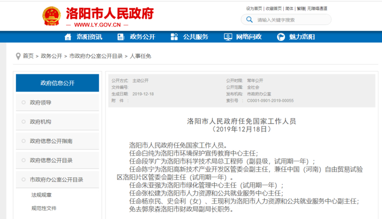Open the 无障碍通道 link

click(317, 9)
